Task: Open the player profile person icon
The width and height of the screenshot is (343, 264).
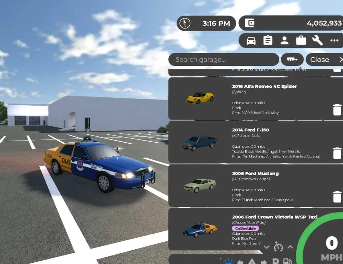Action: click(284, 40)
